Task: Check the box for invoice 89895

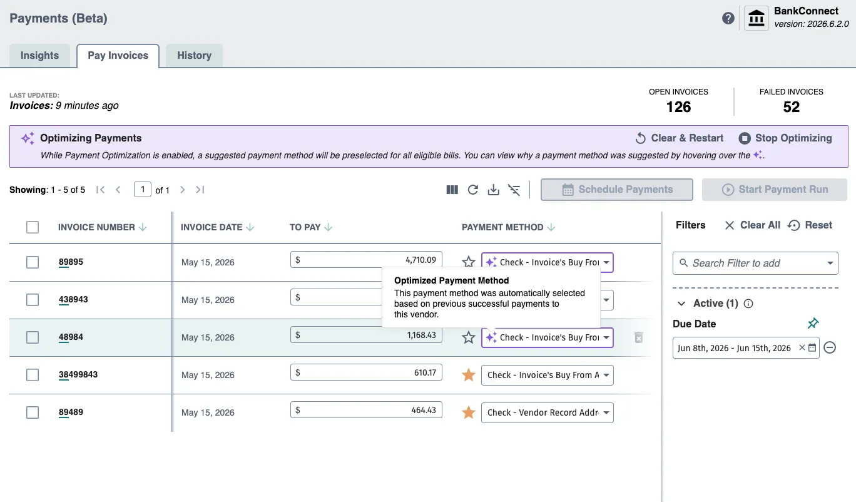Action: point(33,262)
